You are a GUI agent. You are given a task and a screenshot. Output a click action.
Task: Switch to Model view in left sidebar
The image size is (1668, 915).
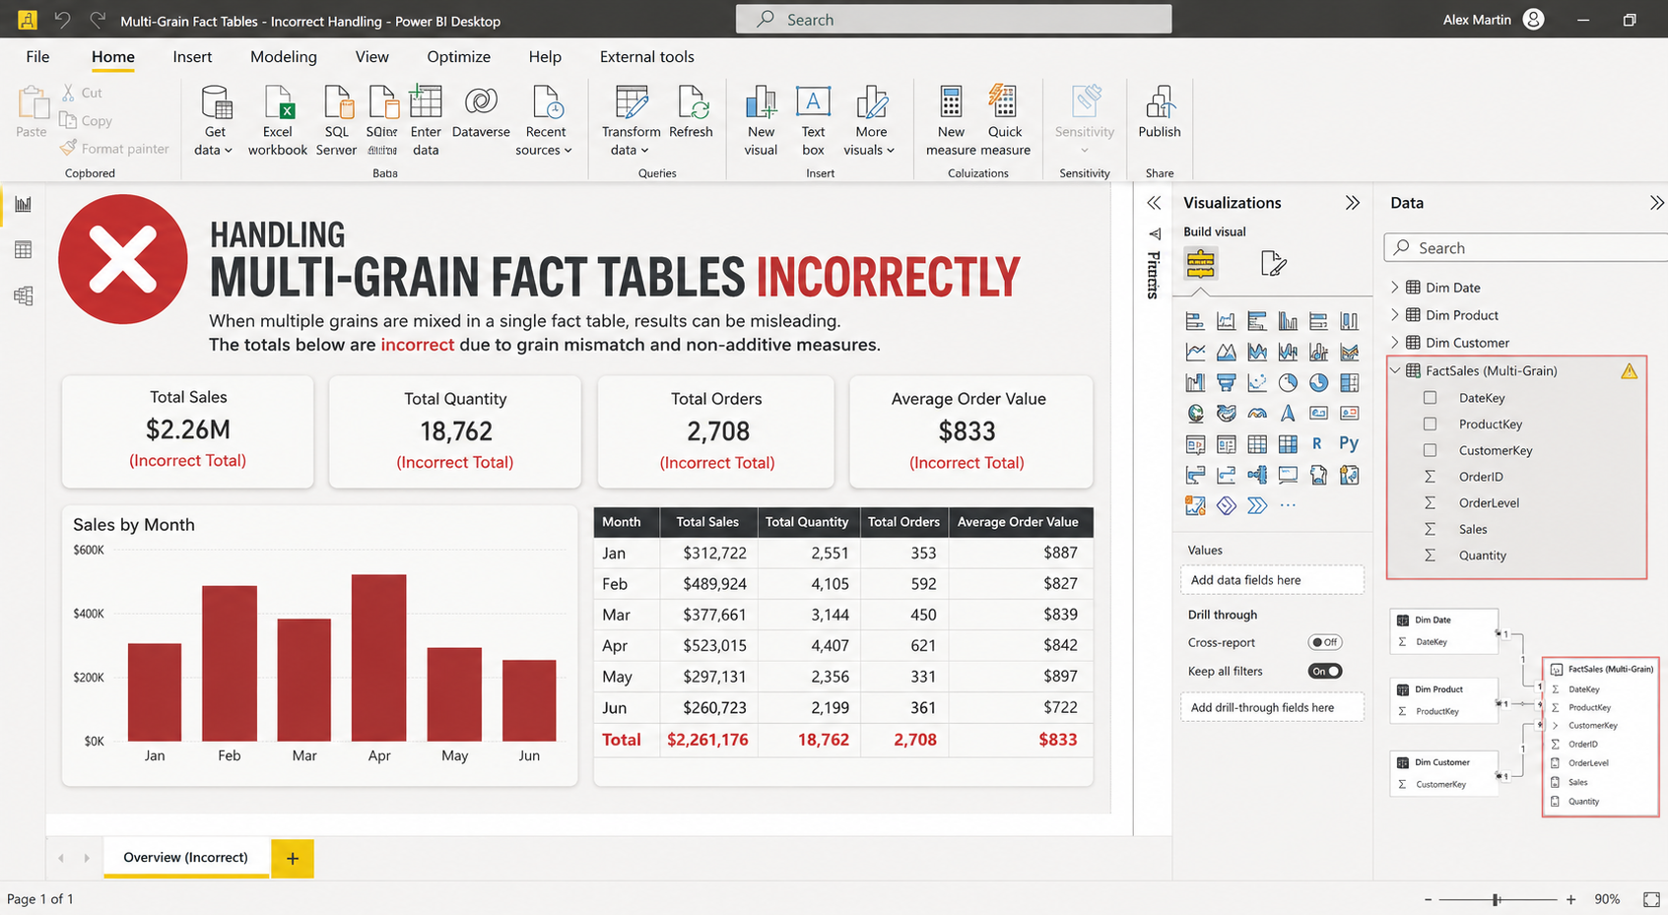click(23, 295)
